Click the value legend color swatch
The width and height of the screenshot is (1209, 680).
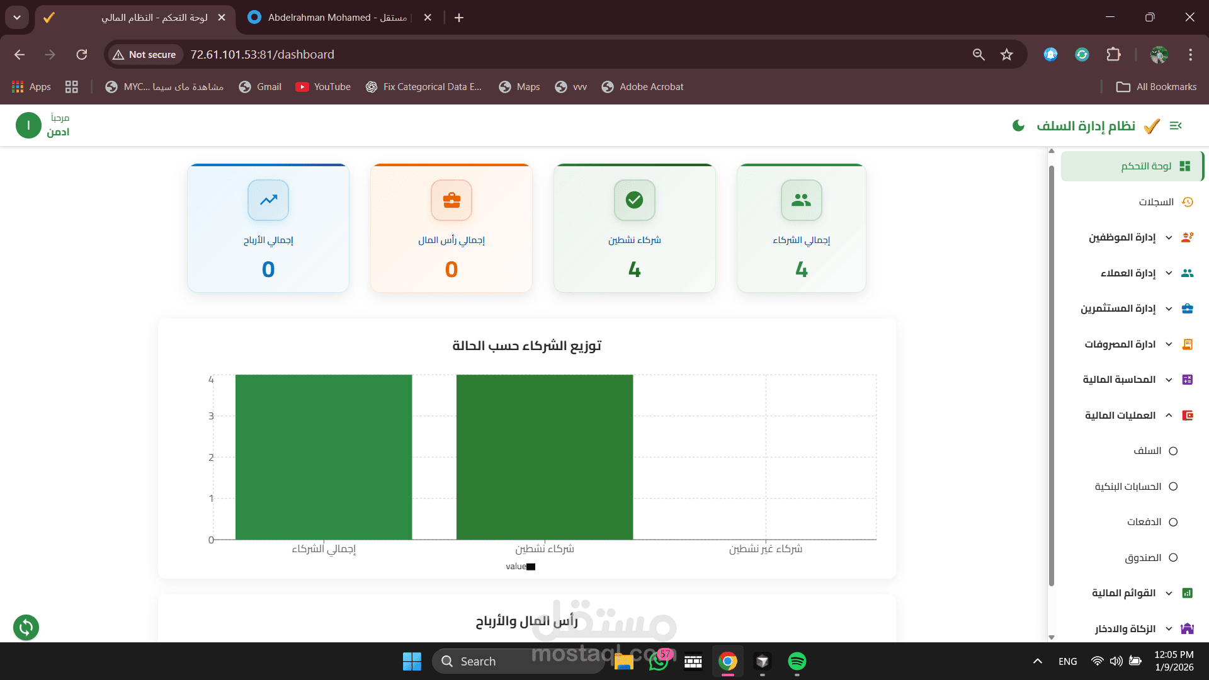click(x=531, y=567)
